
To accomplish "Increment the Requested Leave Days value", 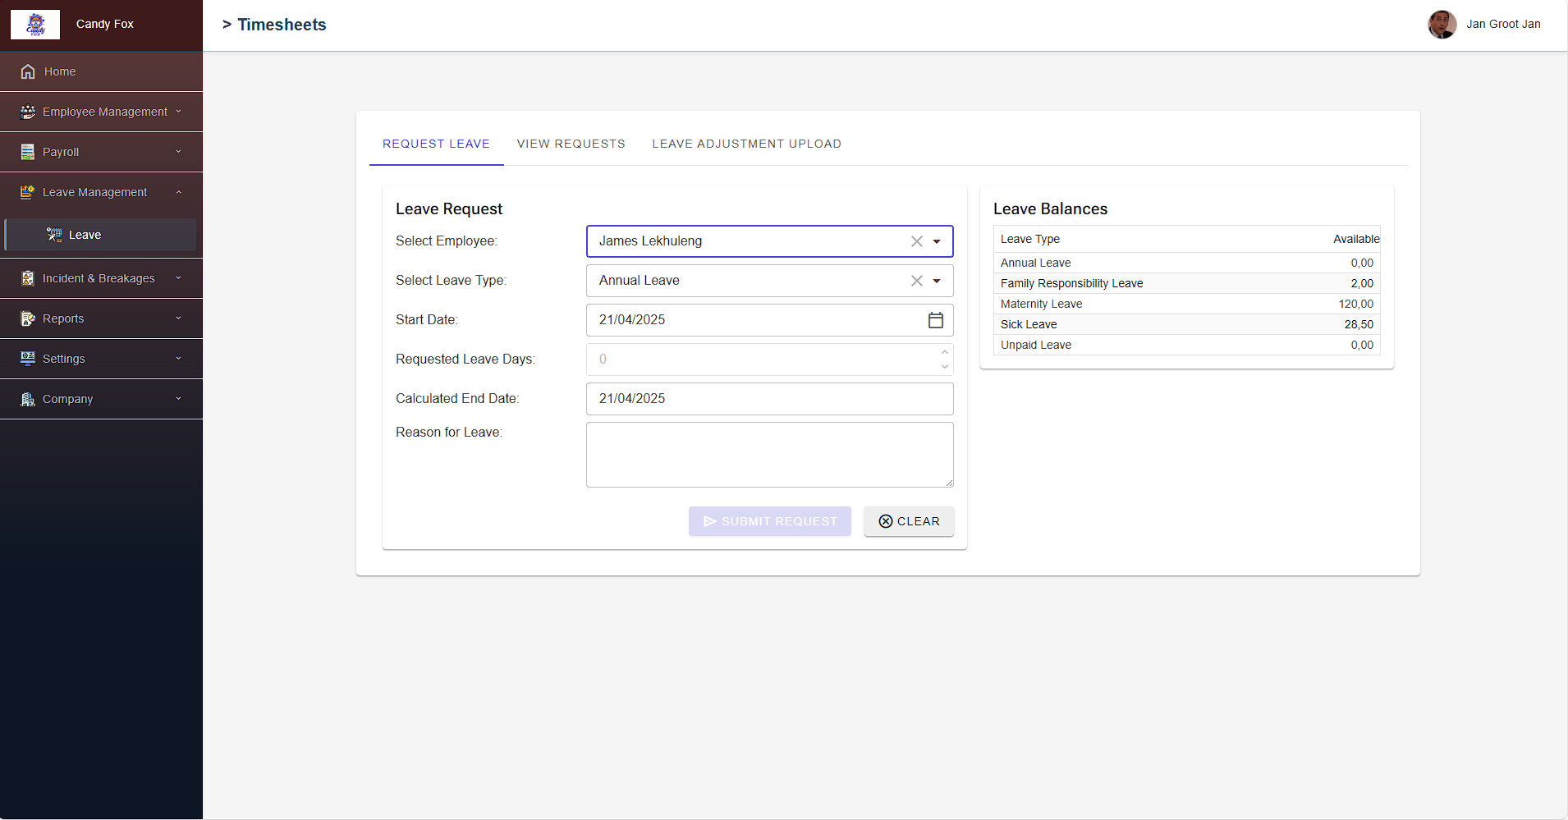I will [x=943, y=352].
